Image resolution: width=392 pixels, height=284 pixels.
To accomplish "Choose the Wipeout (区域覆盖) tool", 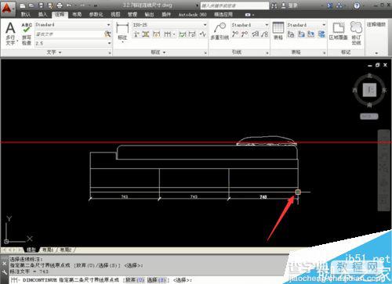I will click(x=339, y=31).
